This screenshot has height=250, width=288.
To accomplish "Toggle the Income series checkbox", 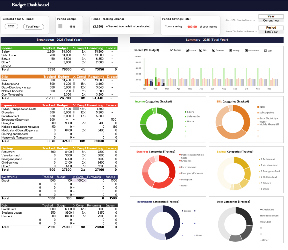I will pos(187,50).
